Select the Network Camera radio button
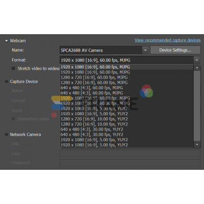Image resolution: width=204 pixels, height=204 pixels. (7, 135)
